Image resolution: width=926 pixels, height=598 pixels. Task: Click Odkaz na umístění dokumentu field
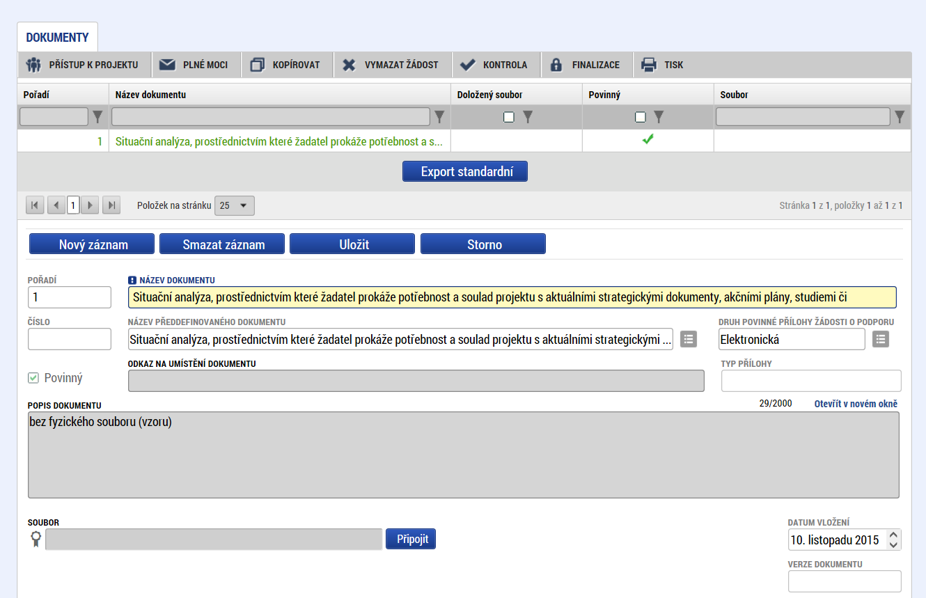[x=416, y=381]
